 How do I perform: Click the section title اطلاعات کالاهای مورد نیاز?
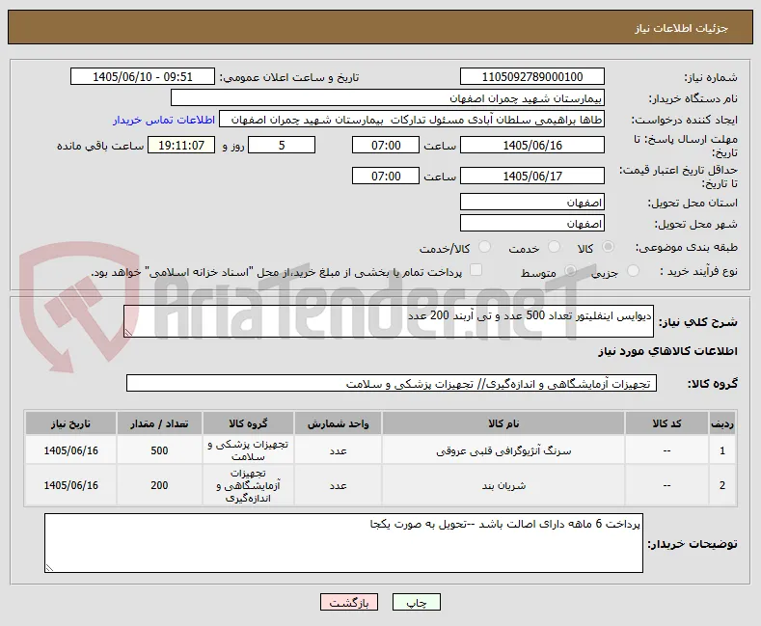(667, 351)
